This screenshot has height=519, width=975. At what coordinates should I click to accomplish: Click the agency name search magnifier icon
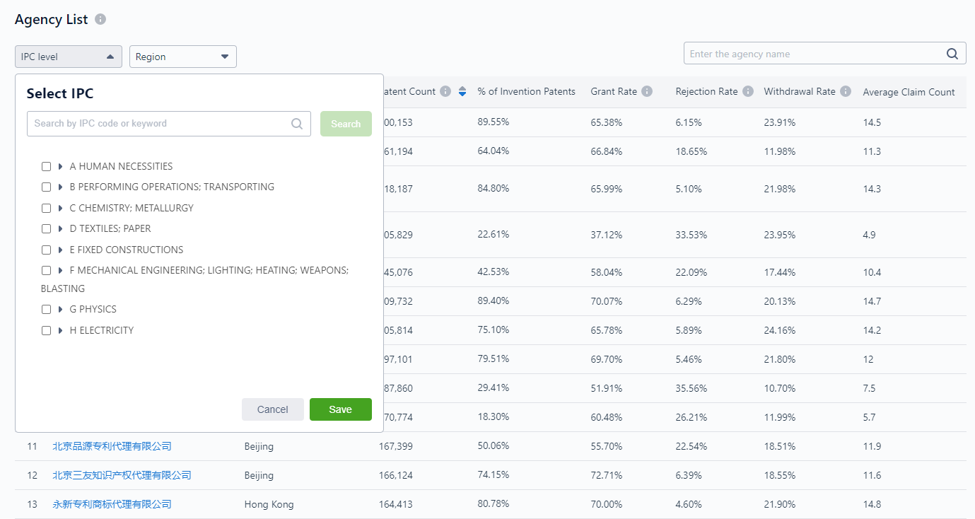(x=952, y=54)
